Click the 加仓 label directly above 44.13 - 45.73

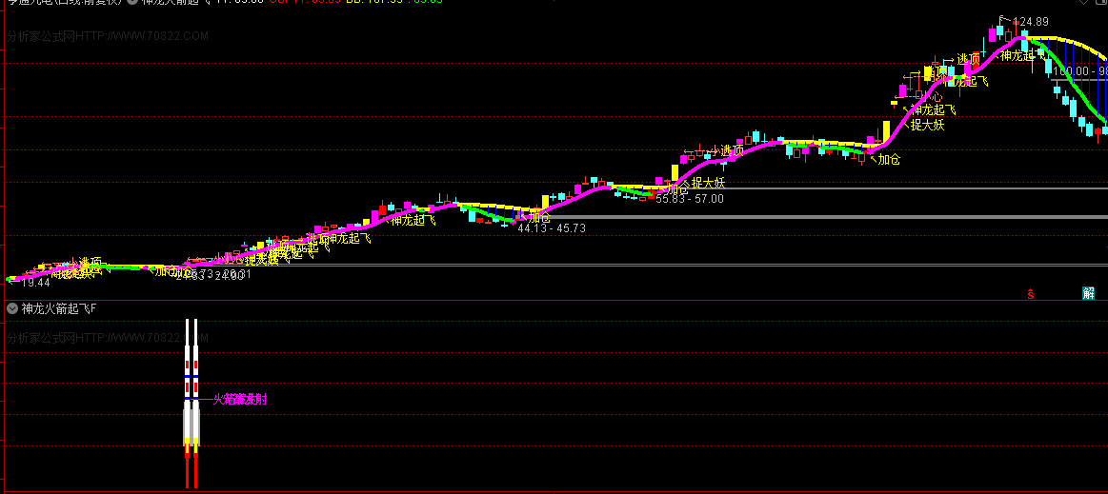[x=539, y=217]
